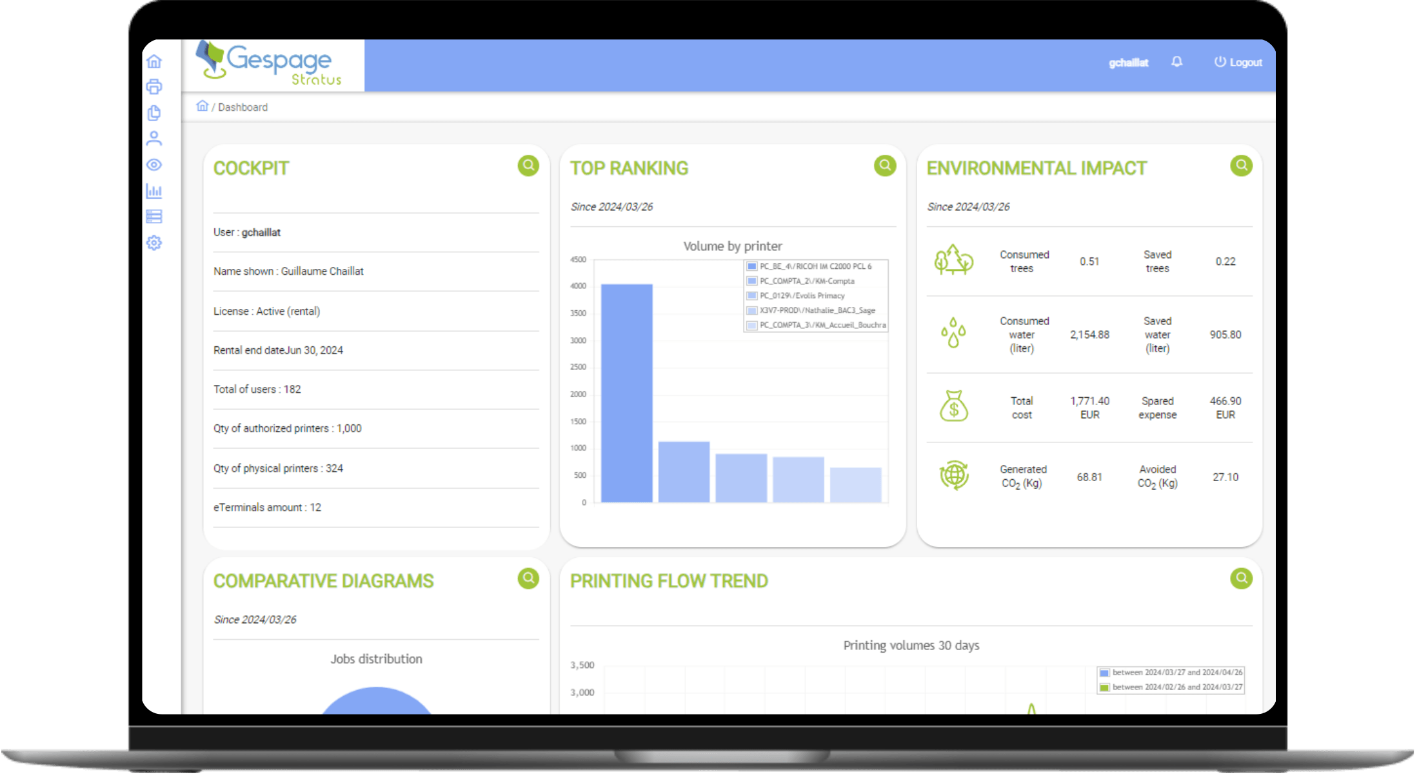
Task: Open the bar chart reports icon in sidebar
Action: [154, 191]
